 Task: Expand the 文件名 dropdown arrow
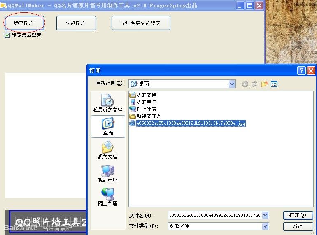[266, 215]
